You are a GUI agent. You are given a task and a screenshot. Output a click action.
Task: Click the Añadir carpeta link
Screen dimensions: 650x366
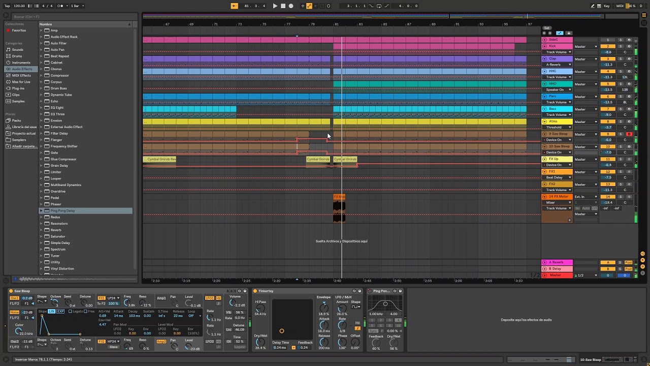click(x=24, y=146)
